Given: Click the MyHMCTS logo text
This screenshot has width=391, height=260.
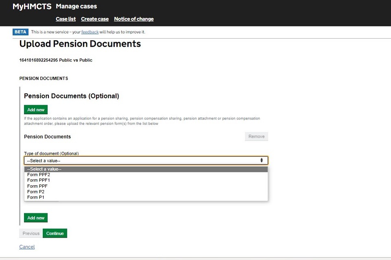Looking at the screenshot, I should point(32,6).
